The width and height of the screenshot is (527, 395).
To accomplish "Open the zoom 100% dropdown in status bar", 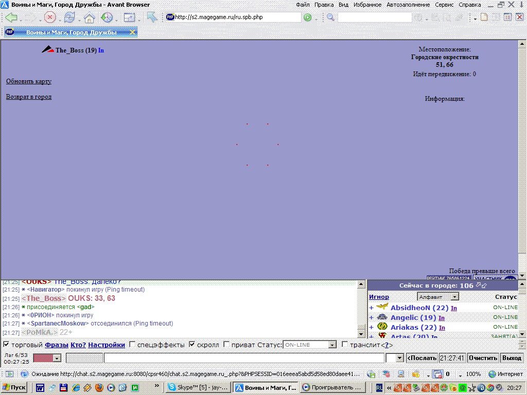I will pyautogui.click(x=461, y=375).
